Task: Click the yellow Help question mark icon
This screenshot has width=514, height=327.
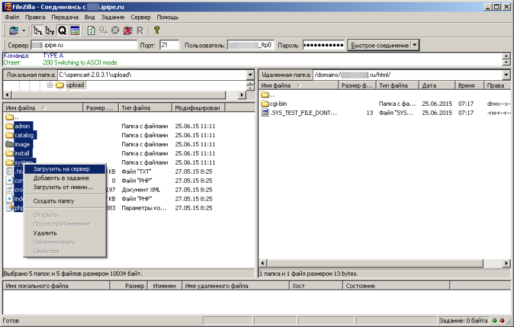Action: tap(156, 30)
